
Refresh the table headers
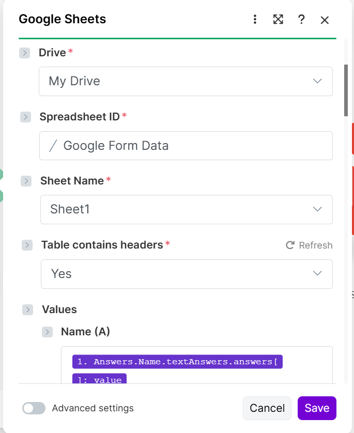point(309,245)
